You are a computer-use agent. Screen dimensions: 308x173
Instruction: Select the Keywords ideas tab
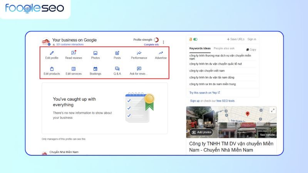point(200,48)
